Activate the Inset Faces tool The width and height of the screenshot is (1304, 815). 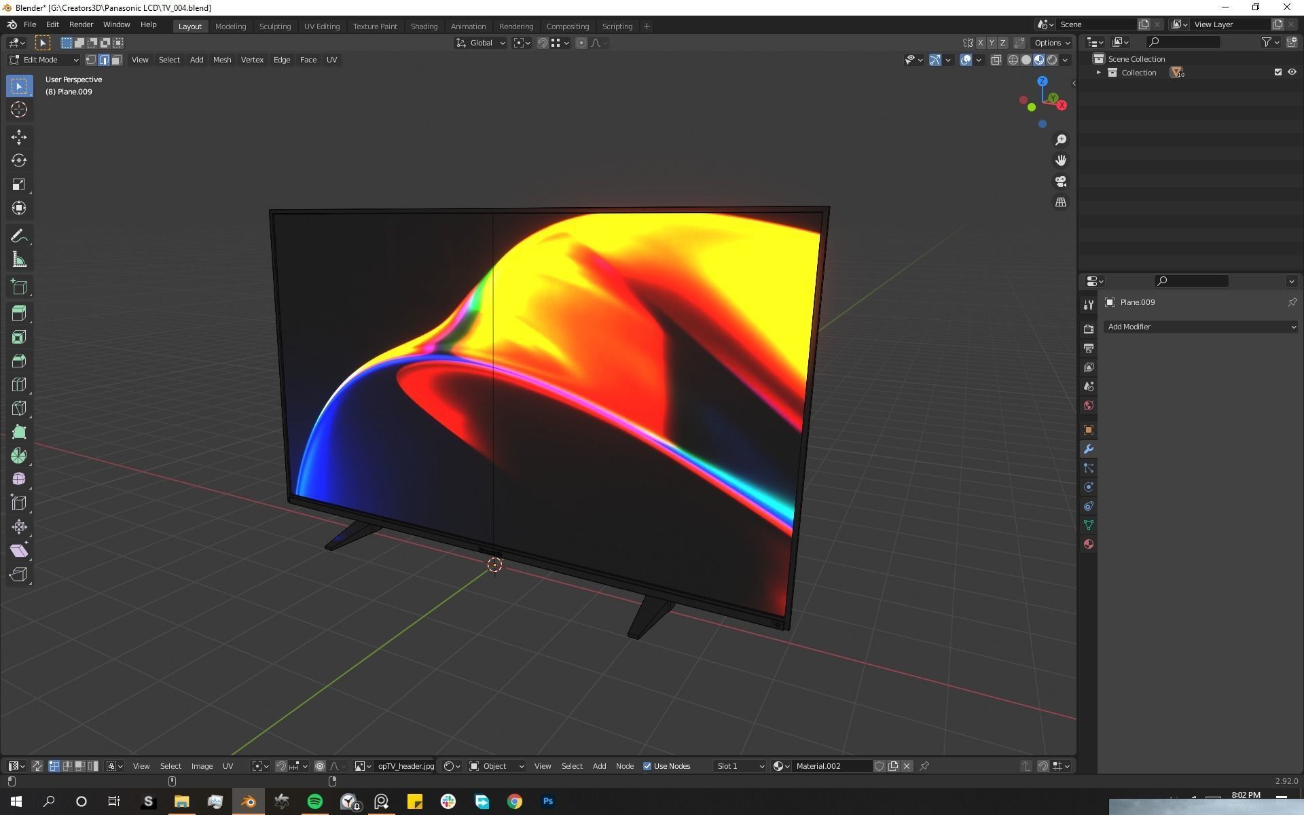point(19,337)
